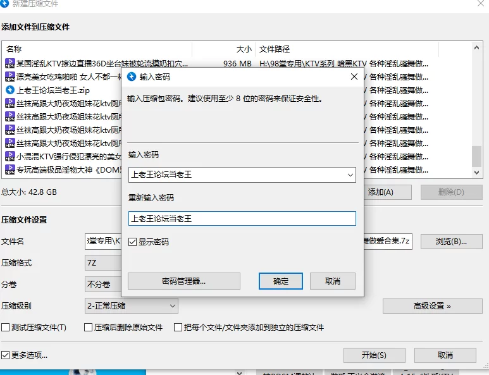Click the 936 MB size cell

pyautogui.click(x=237, y=64)
